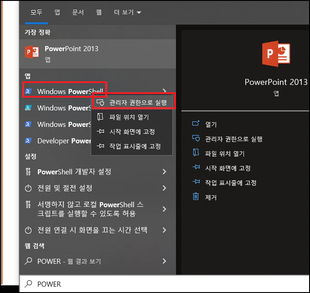310x293 pixels.
Task: Click pin icon for 시작 화면에 고정 in preview pane
Action: pos(196,167)
